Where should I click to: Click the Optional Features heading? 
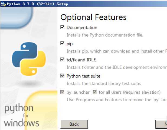click(93, 17)
